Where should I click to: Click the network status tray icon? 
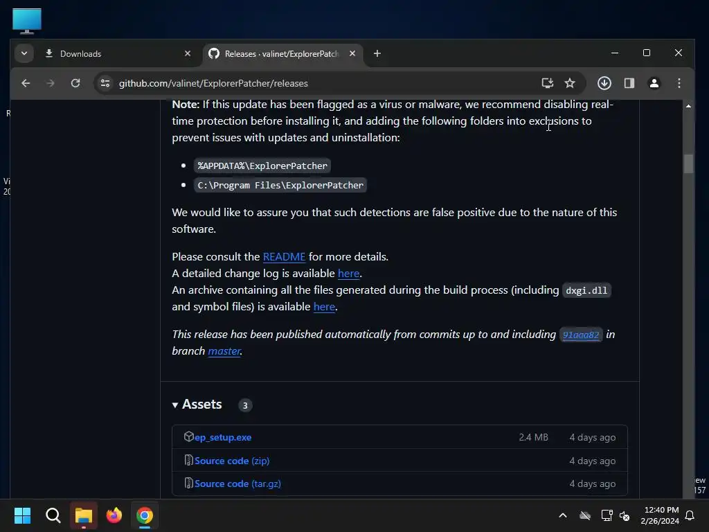coord(607,515)
